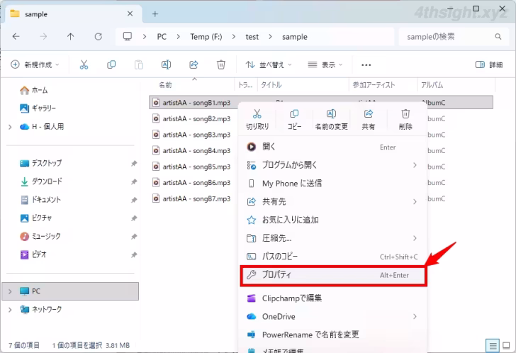Open the 表示 view dropdown

pos(325,65)
